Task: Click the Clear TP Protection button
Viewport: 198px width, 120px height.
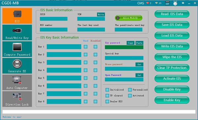Action: [x=172, y=68]
